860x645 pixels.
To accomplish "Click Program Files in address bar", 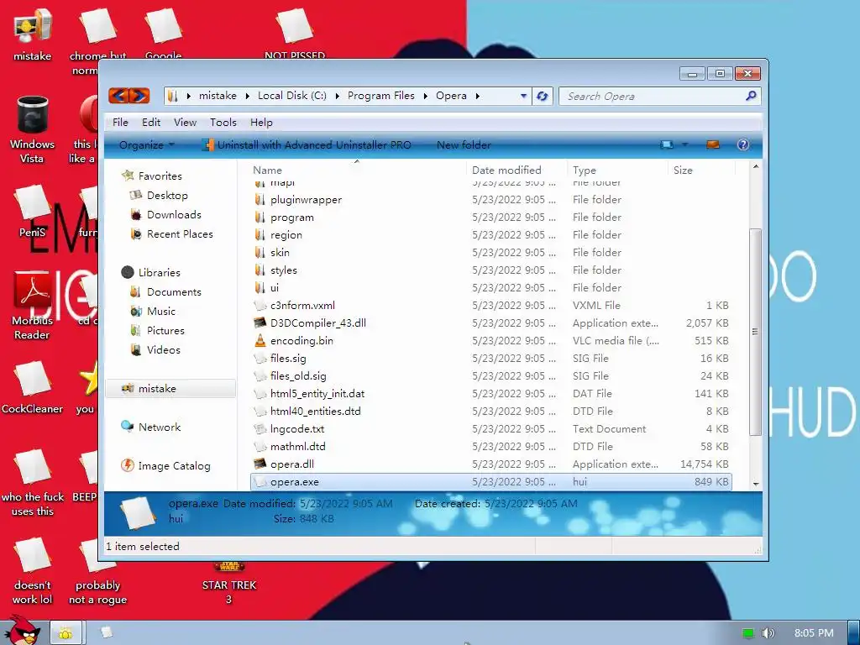I will (x=381, y=96).
